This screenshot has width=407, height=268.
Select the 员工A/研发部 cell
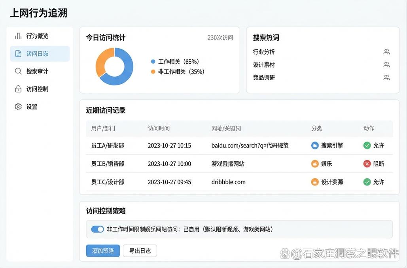pos(108,145)
